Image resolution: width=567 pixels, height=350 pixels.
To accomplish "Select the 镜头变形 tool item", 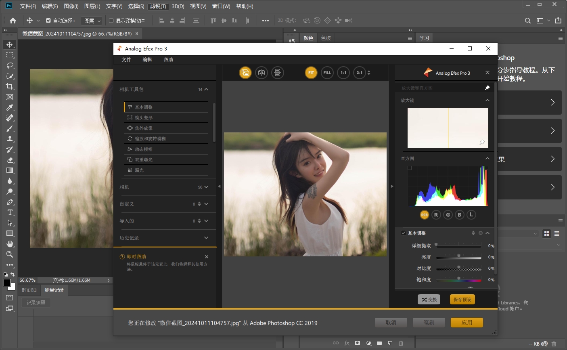I will click(144, 117).
